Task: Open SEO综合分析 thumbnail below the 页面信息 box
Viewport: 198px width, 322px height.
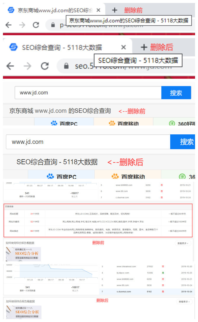Action: [x=23, y=254]
